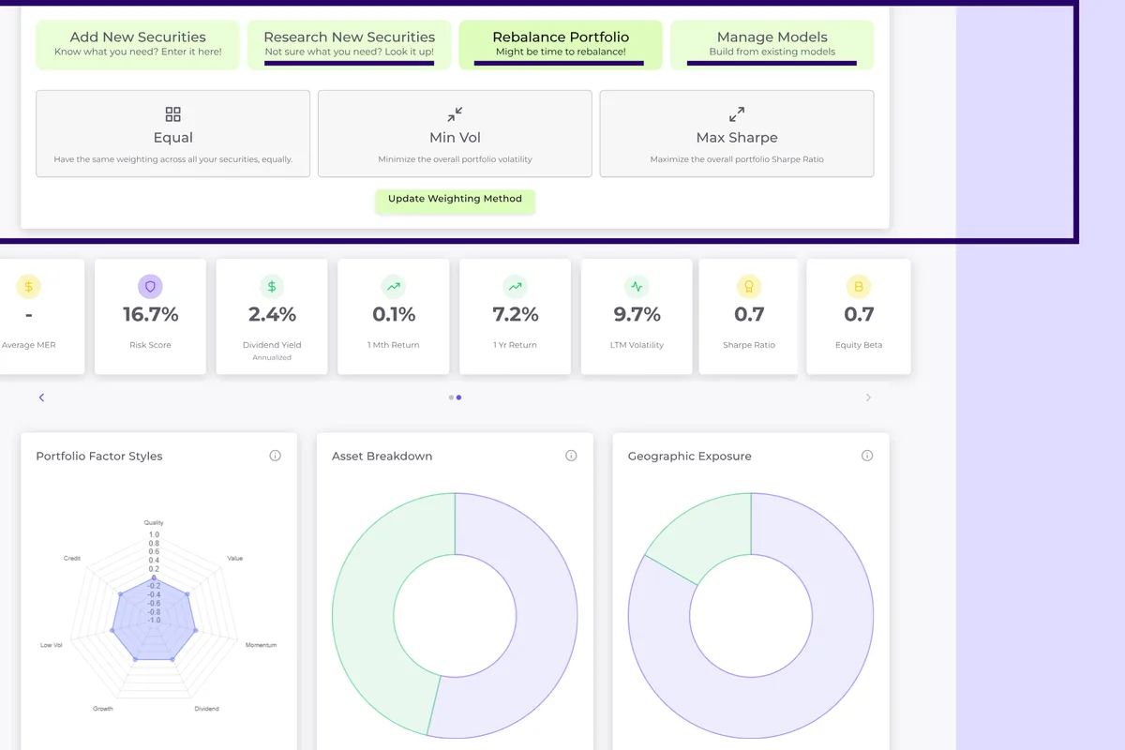Switch to Manage Models tab
The width and height of the screenshot is (1125, 750).
pos(772,44)
